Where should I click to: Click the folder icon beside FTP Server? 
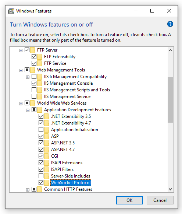(33, 50)
